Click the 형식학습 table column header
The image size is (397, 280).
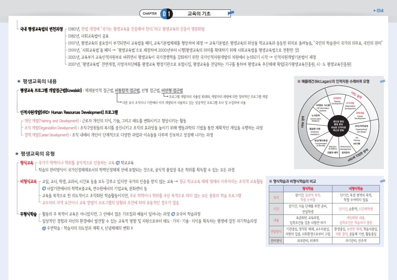(307, 189)
